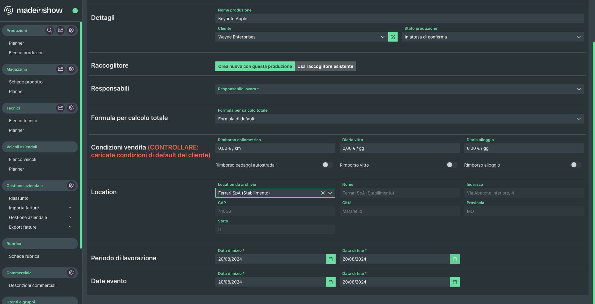
Task: Open Descrizioni commerciali page
Action: coord(33,285)
